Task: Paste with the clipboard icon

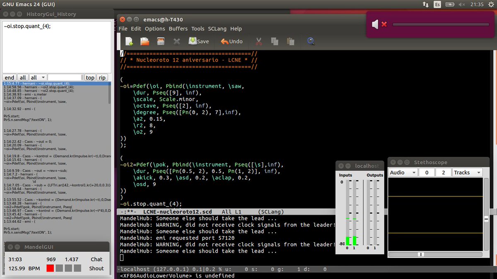Action: click(290, 41)
